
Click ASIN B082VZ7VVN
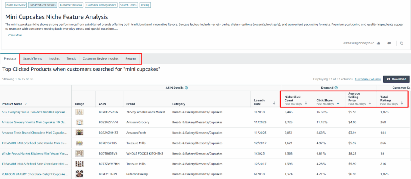(x=108, y=122)
